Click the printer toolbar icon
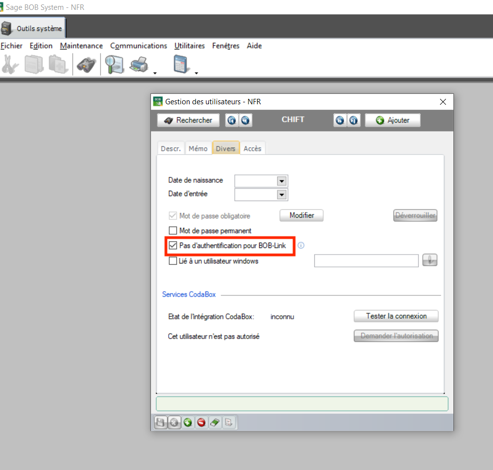The image size is (493, 470). (139, 65)
